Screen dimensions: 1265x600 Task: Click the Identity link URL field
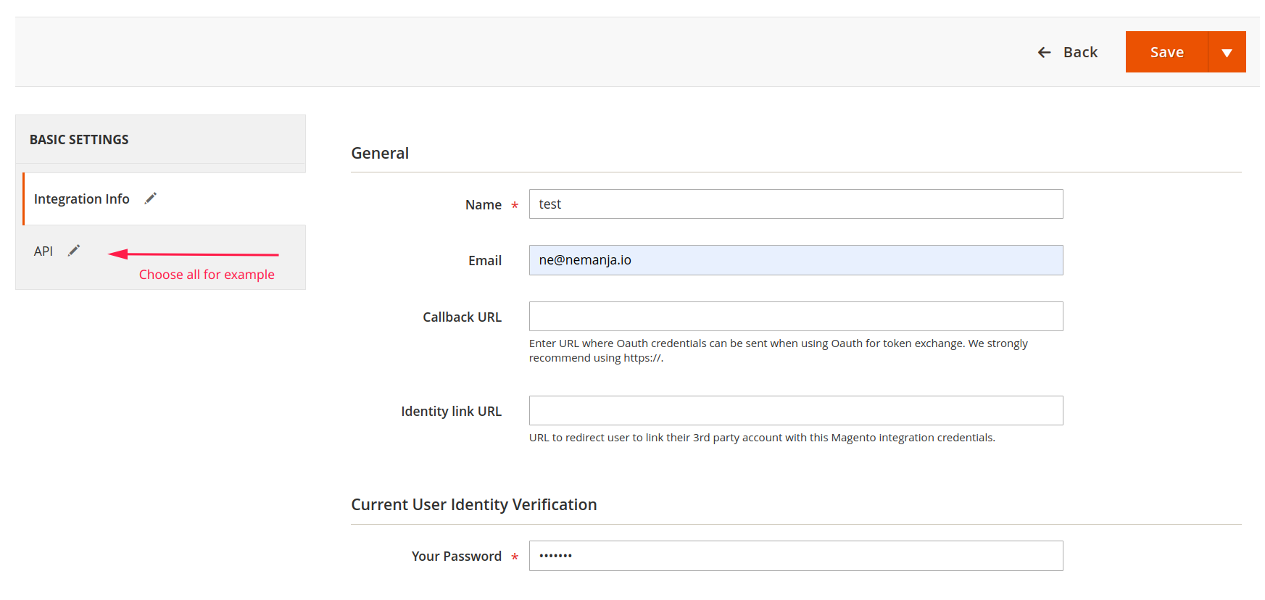(x=795, y=411)
